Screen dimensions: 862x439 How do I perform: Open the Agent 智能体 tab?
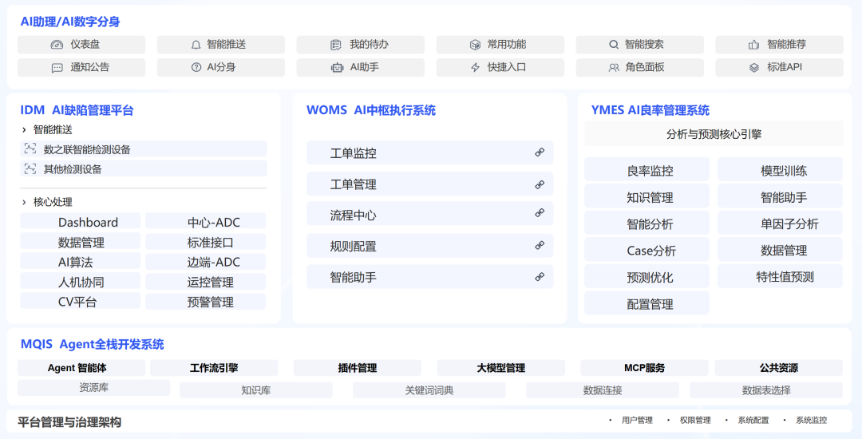click(x=81, y=368)
